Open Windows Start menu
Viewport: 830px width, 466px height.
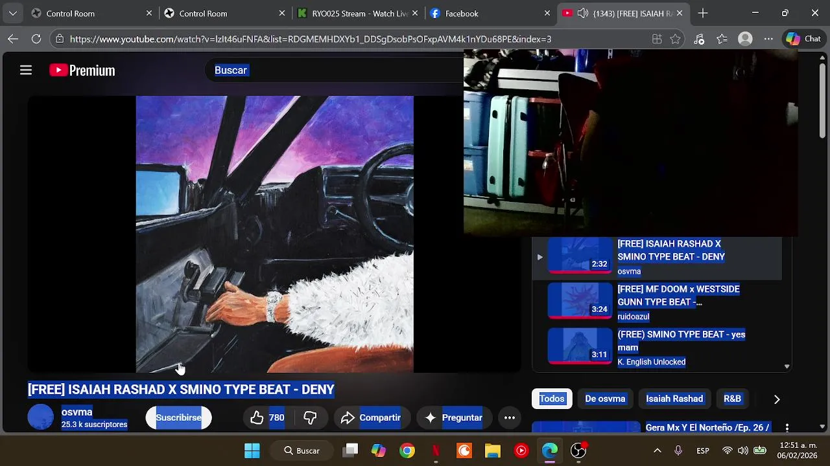click(252, 450)
